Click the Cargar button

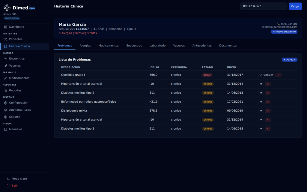point(295,6)
